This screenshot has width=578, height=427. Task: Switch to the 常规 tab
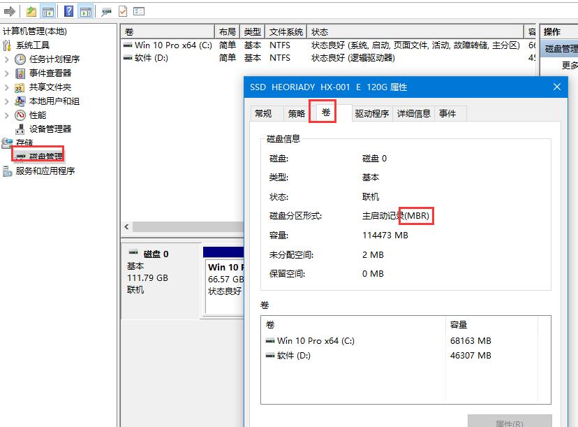(x=263, y=114)
